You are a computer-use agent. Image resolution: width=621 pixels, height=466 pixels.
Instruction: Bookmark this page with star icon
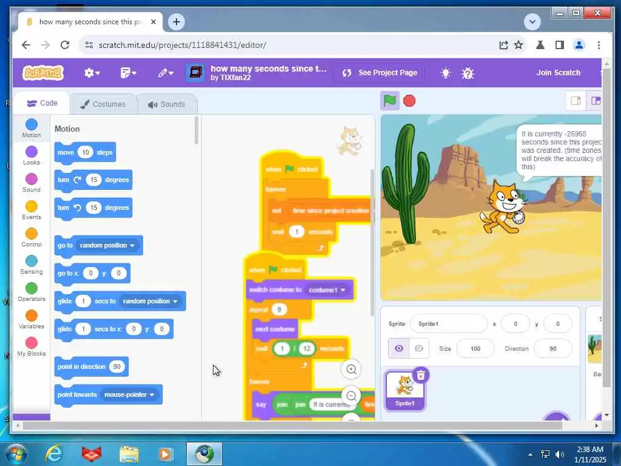[x=519, y=45]
